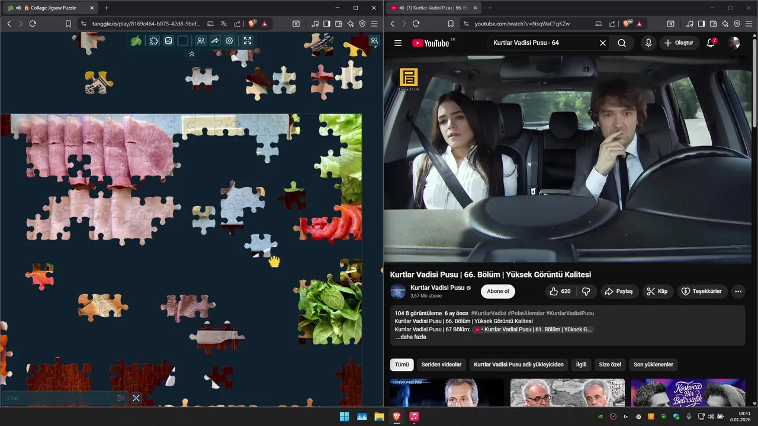Image resolution: width=758 pixels, height=426 pixels.
Task: Reload the YouTube page
Action: click(x=416, y=24)
